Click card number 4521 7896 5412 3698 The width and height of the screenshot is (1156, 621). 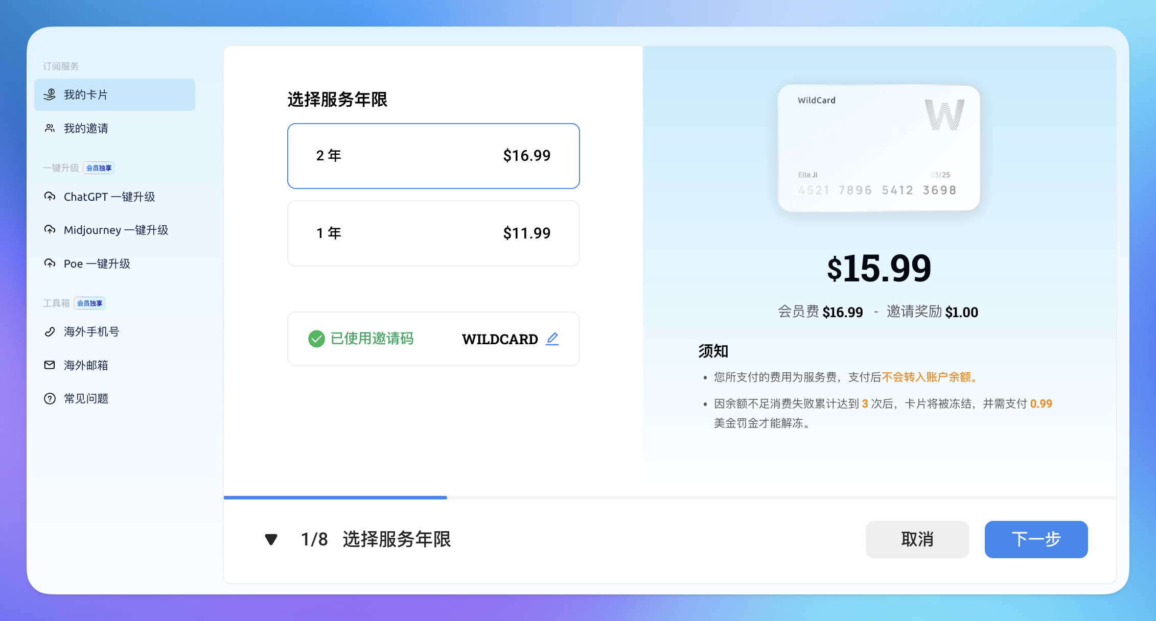pyautogui.click(x=877, y=190)
